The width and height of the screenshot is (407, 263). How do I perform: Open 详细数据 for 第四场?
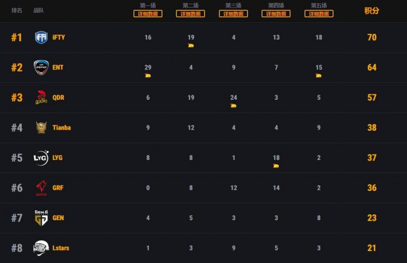(x=276, y=14)
